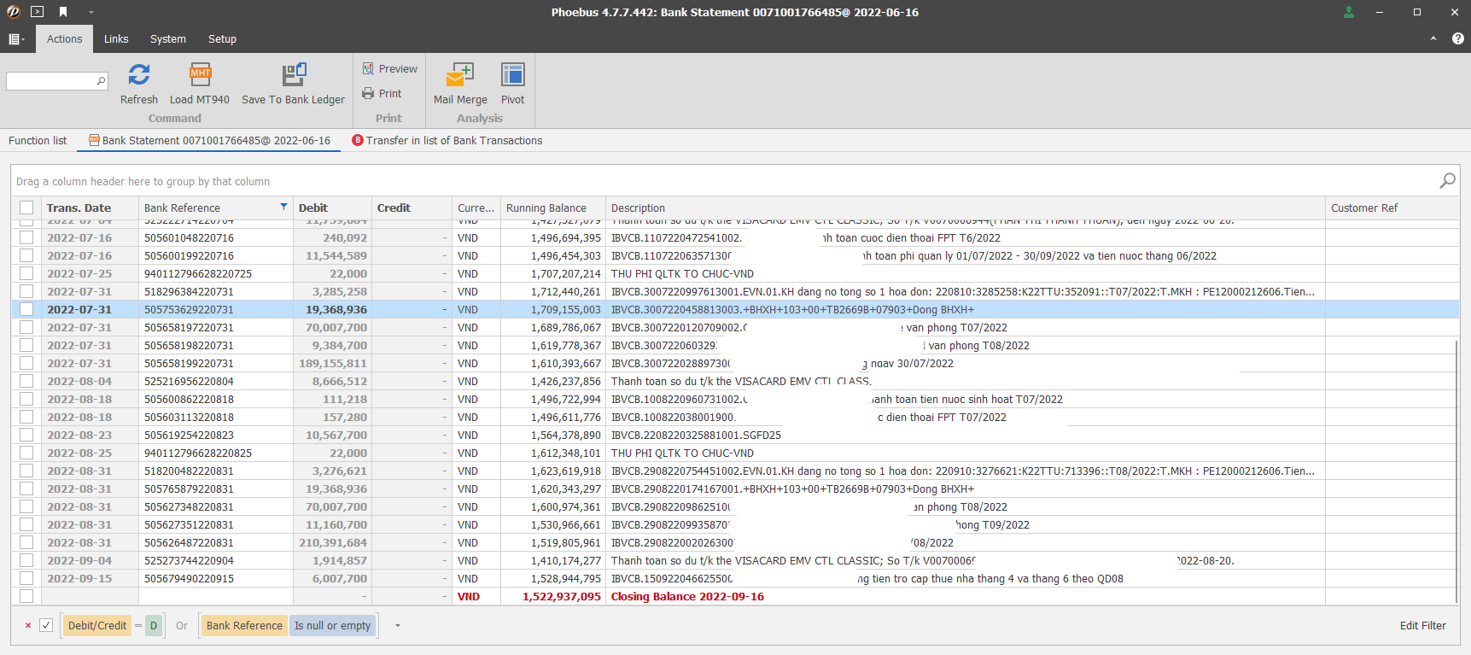Check the row for reference 525216956220804
This screenshot has width=1471, height=655.
point(26,381)
